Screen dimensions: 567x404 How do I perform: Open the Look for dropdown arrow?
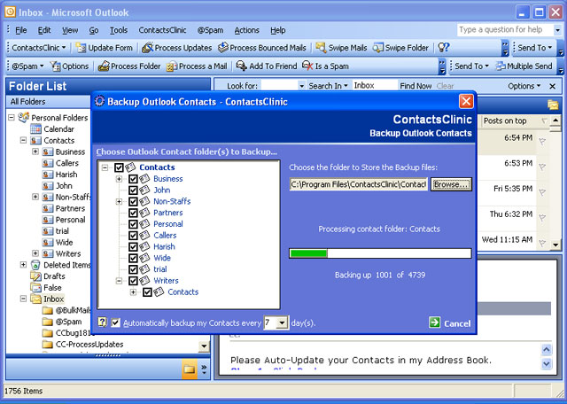[301, 86]
